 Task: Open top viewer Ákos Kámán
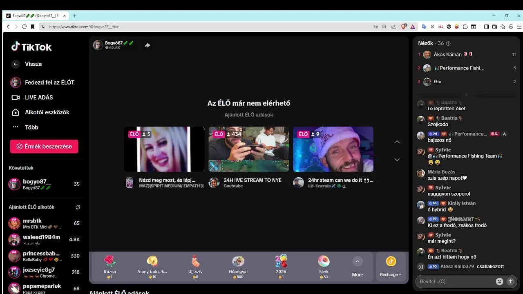(x=466, y=54)
